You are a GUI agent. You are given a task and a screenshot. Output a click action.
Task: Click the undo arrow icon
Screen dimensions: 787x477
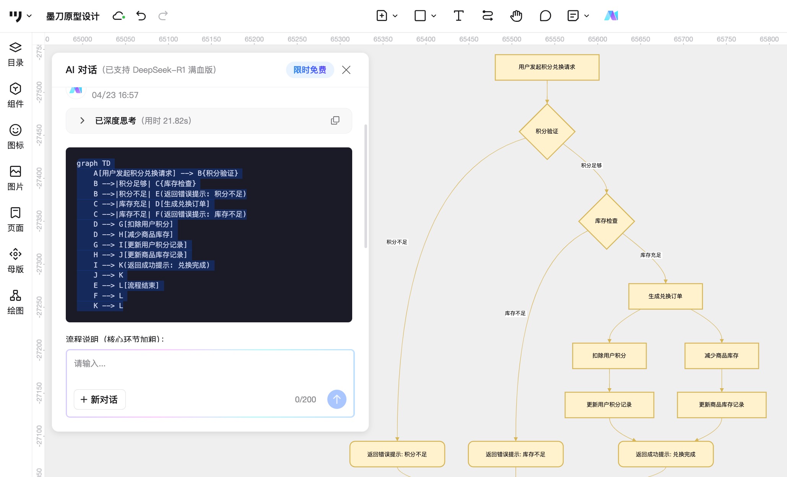coord(141,16)
